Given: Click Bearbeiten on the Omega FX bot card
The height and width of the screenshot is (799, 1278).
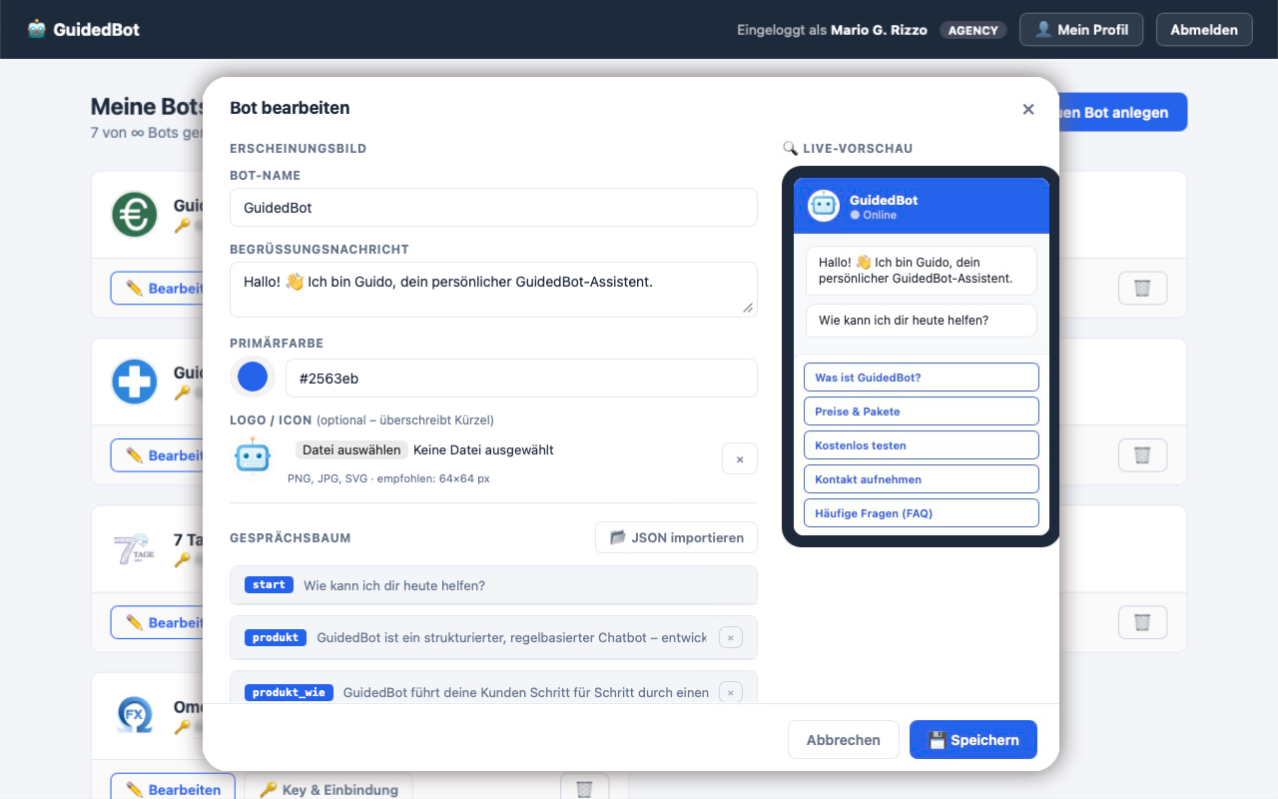Looking at the screenshot, I should [x=173, y=789].
